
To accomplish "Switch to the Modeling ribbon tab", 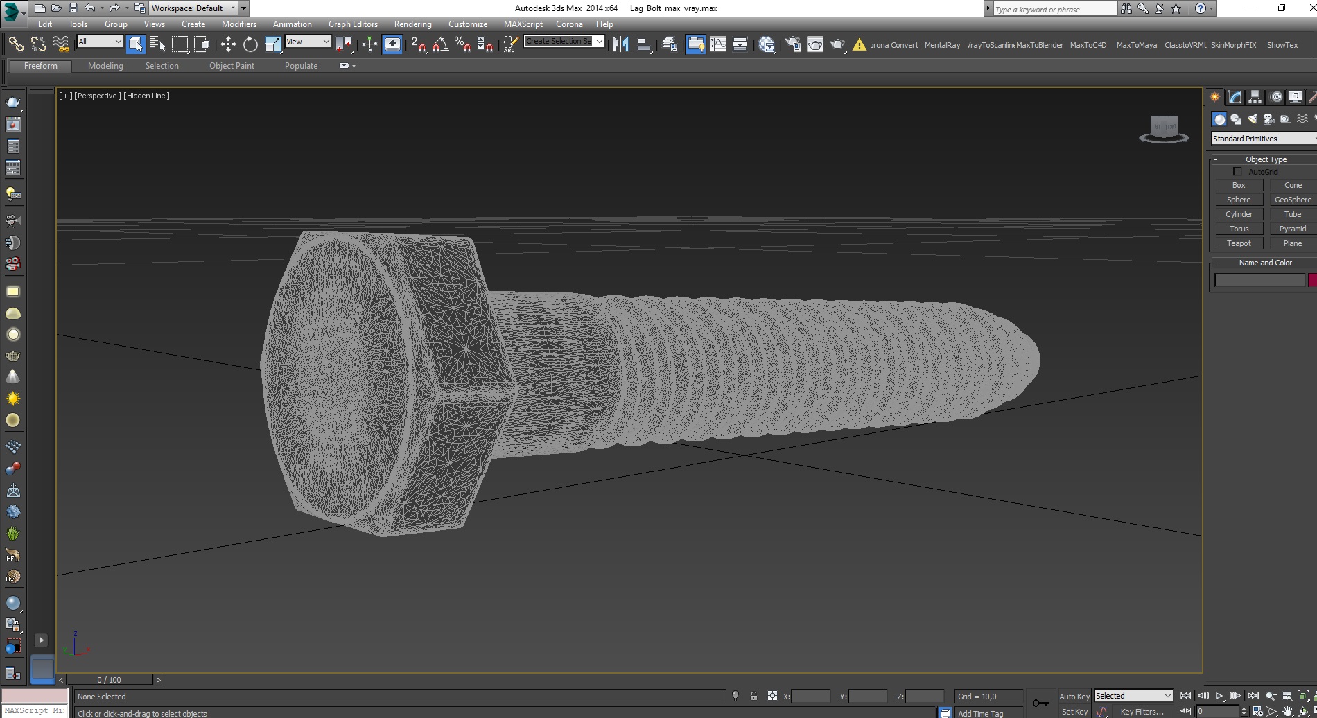I will point(105,66).
